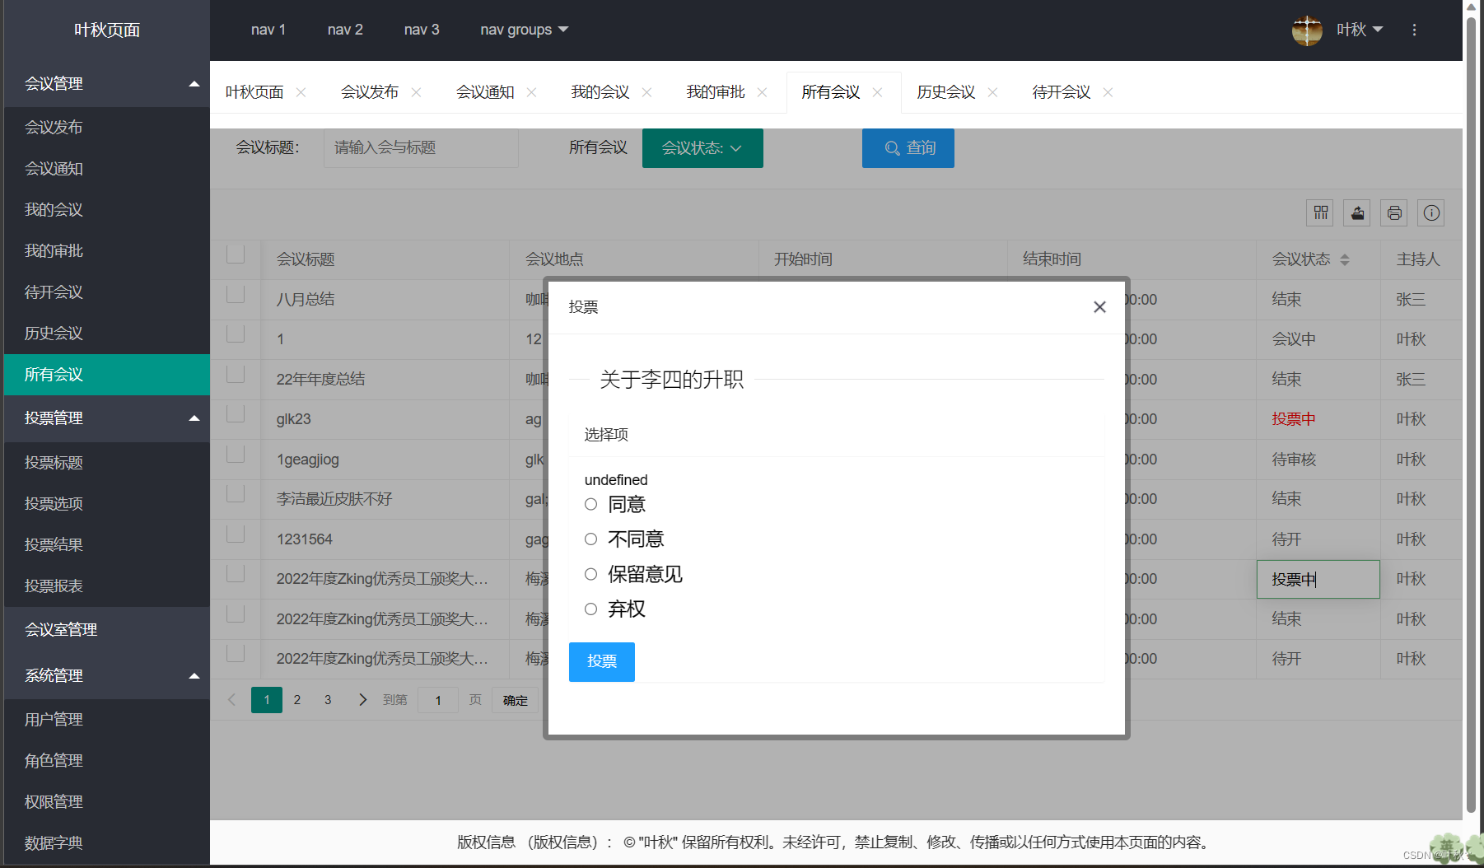The width and height of the screenshot is (1484, 868).
Task: Open the 叶秋 user dropdown
Action: [x=1360, y=30]
